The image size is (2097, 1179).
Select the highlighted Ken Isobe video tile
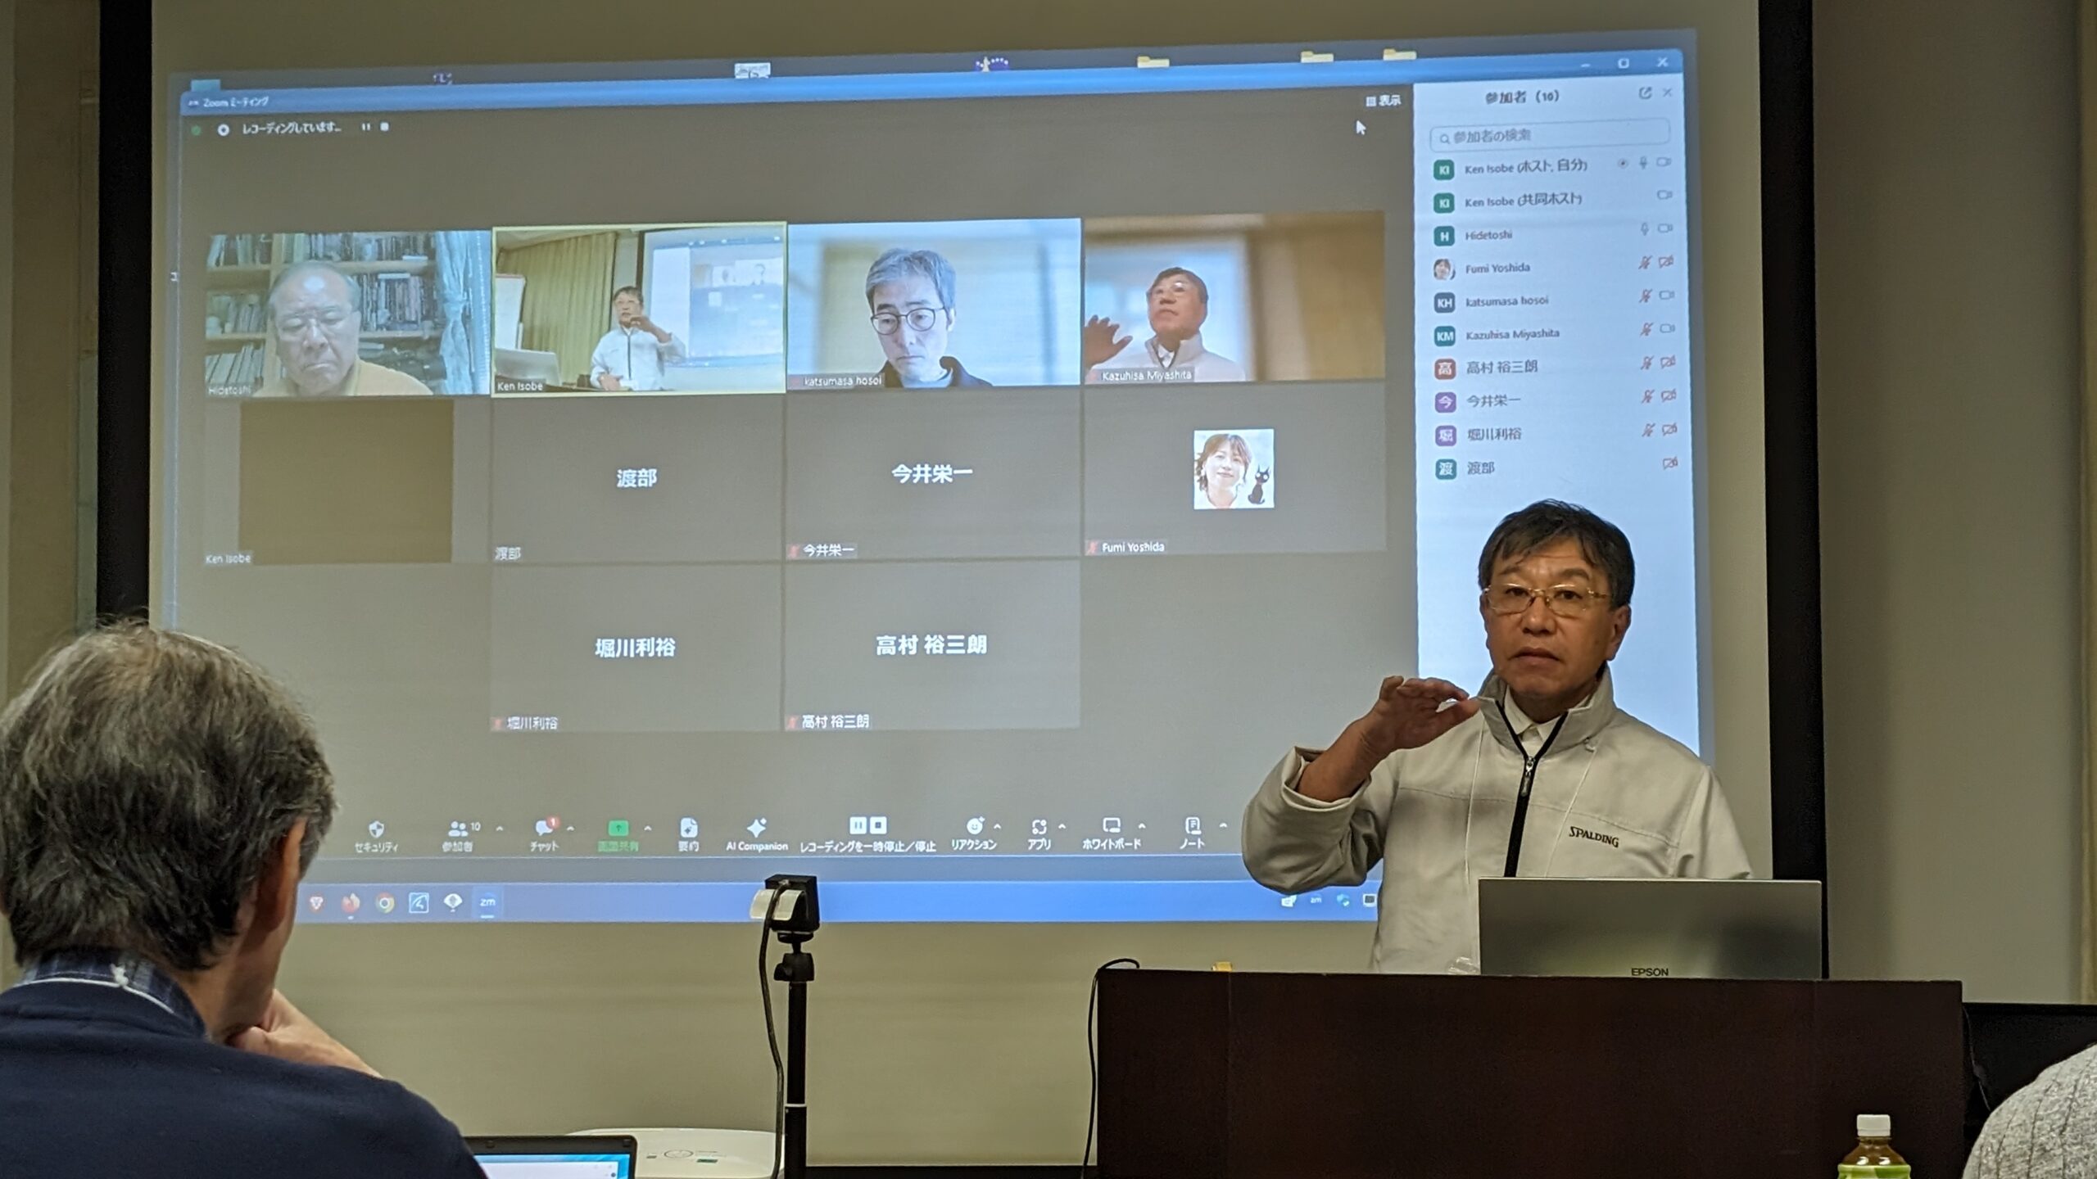coord(639,309)
